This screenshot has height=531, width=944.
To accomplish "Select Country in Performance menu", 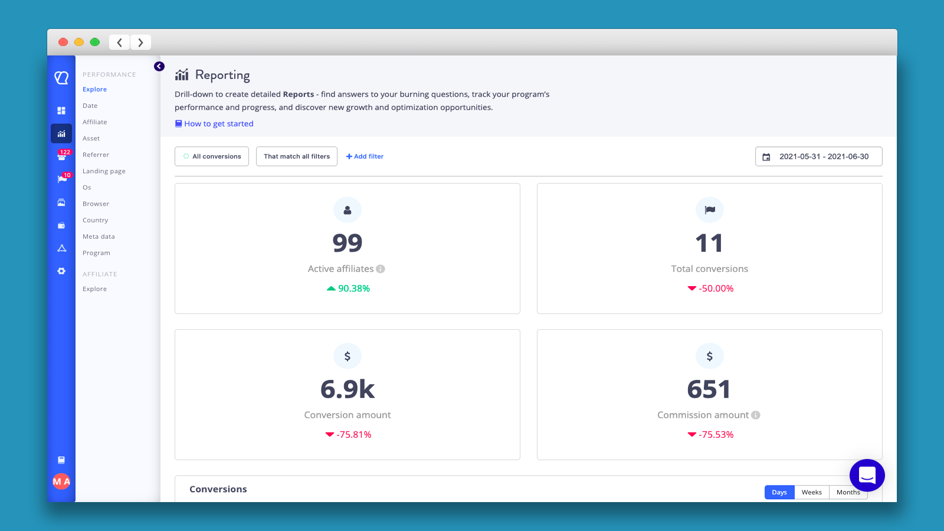I will click(96, 220).
